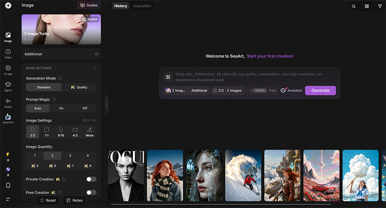Screen dimensions: 386x208
Task: Select the History tab
Action: pos(121,6)
